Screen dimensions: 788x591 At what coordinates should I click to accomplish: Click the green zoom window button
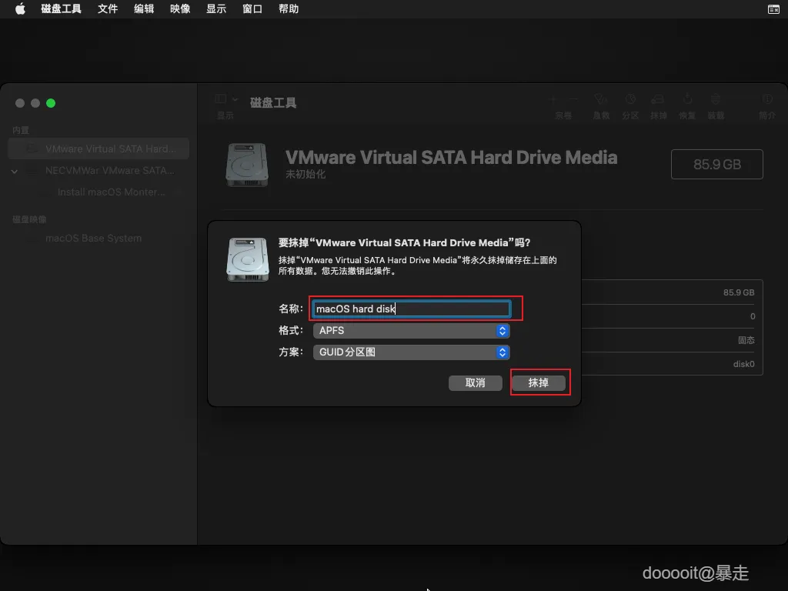[x=51, y=103]
